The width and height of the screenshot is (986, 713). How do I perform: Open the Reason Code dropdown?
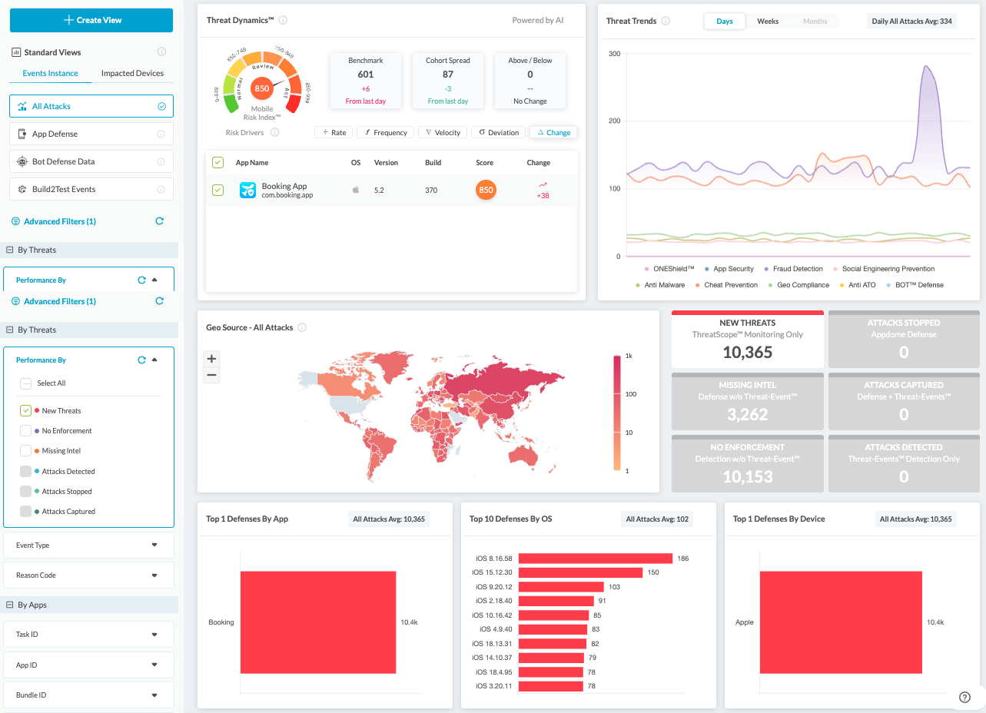[88, 575]
